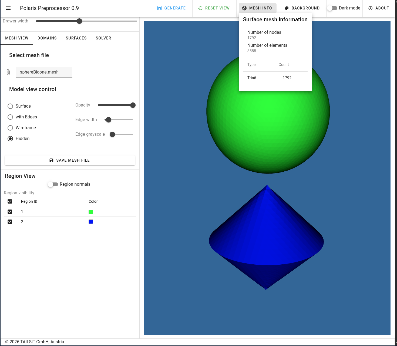Click the About info icon
Viewport: 397px width, 346px height.
(371, 8)
